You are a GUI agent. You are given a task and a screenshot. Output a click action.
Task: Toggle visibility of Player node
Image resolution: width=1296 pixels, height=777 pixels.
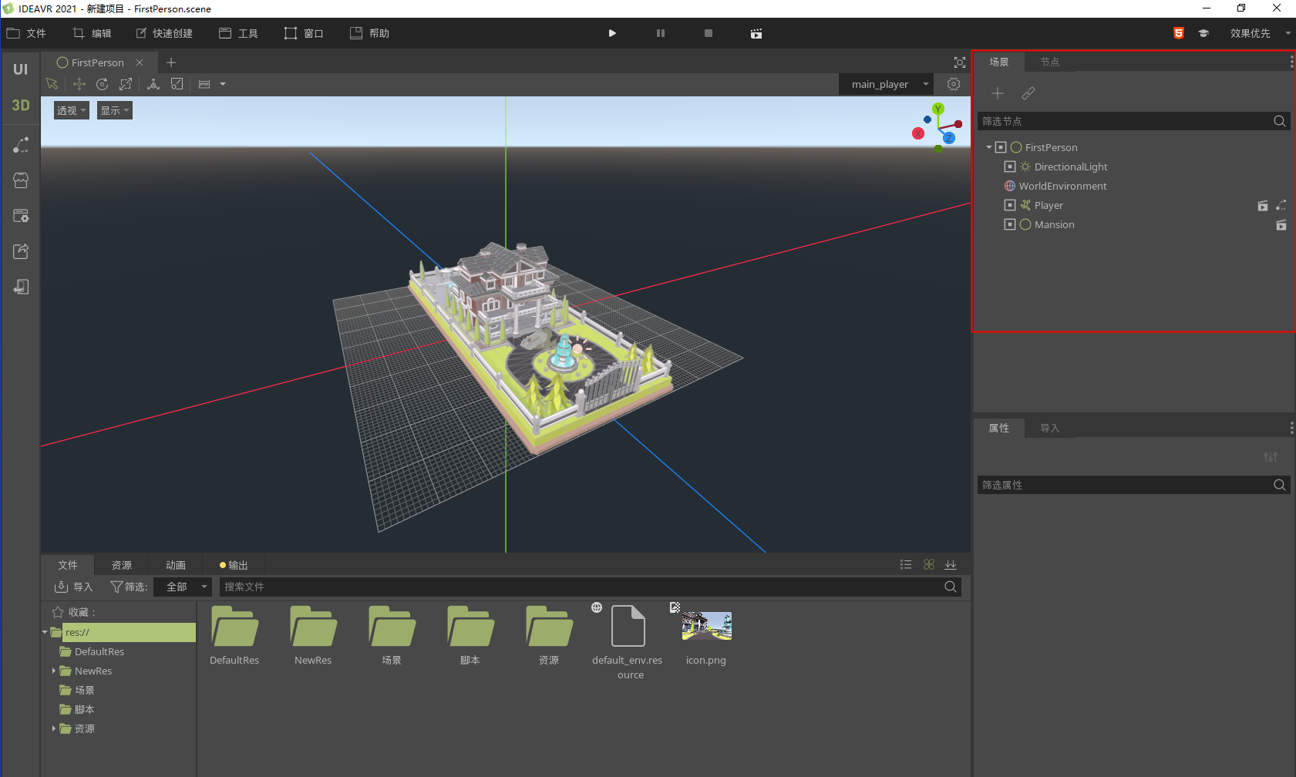click(x=1010, y=205)
